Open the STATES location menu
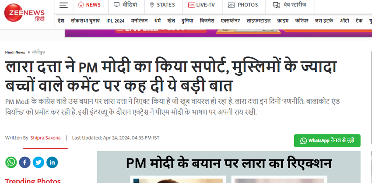The width and height of the screenshot is (372, 183). 162,5
